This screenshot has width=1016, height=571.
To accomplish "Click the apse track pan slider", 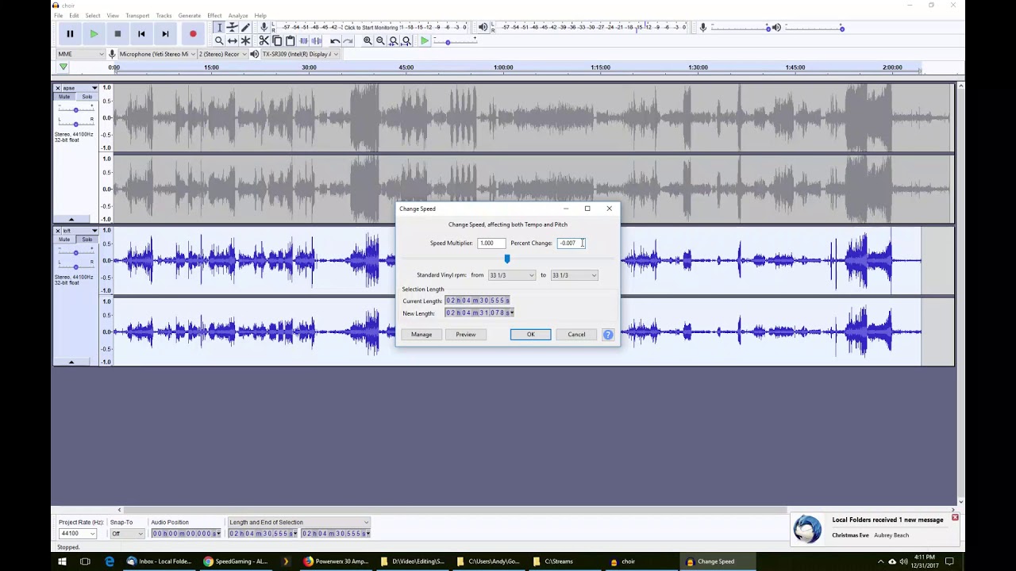I will (75, 123).
